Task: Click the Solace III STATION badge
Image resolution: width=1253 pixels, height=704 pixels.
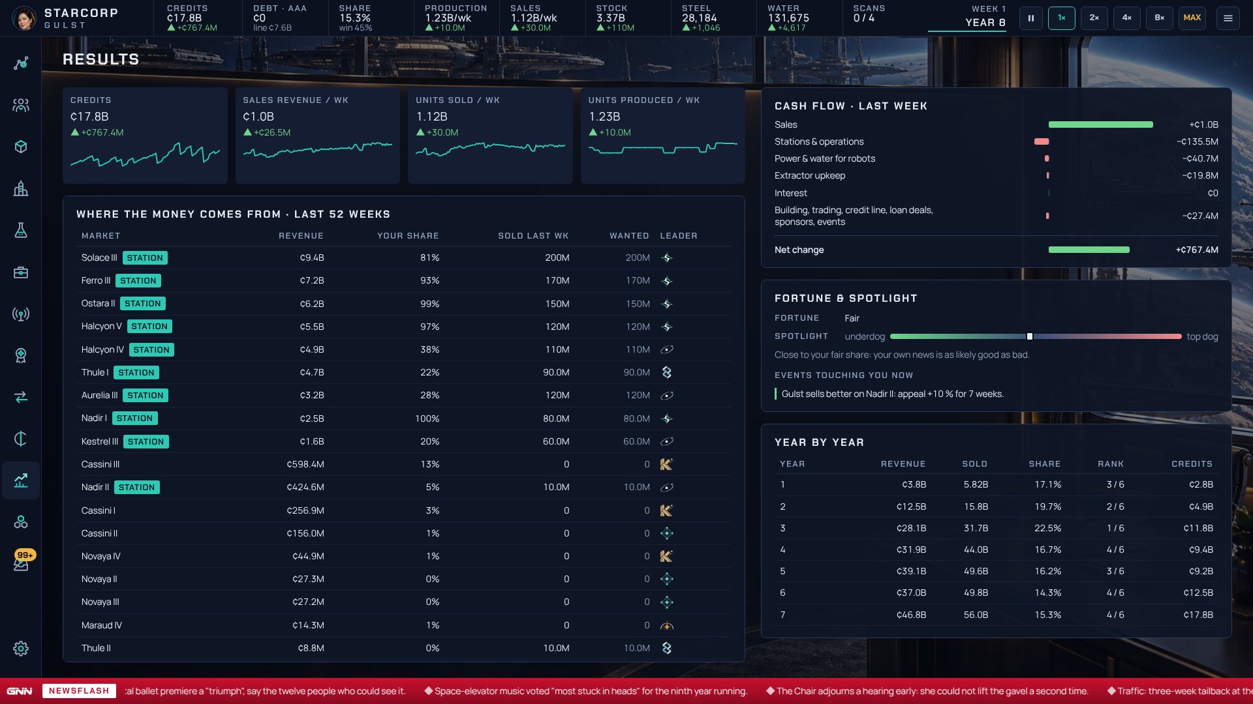Action: tap(145, 258)
